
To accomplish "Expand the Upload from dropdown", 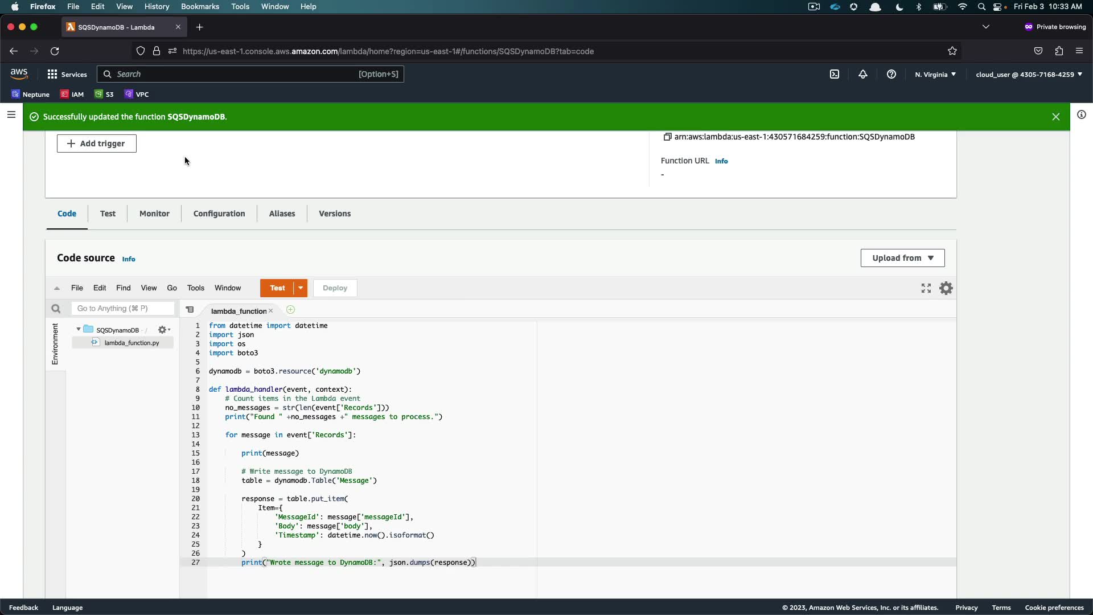I will [902, 258].
